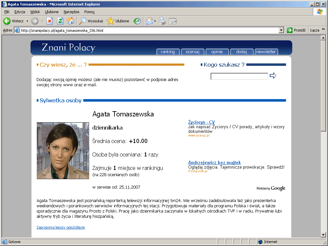
Task: Click the Reklamy Google label
Action: click(271, 188)
